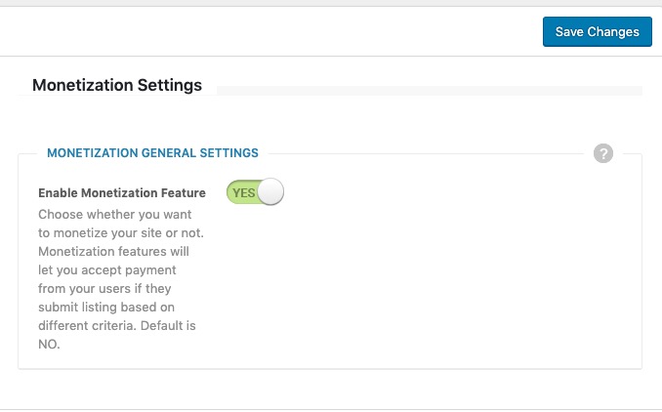662x412 pixels.
Task: Open help via the question mark icon
Action: point(602,153)
